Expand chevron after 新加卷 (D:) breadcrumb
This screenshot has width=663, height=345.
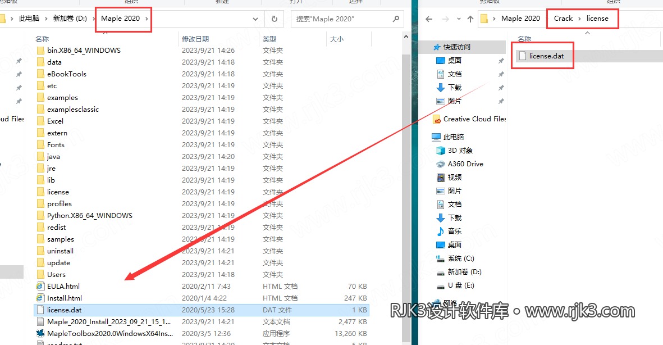pyautogui.click(x=93, y=19)
